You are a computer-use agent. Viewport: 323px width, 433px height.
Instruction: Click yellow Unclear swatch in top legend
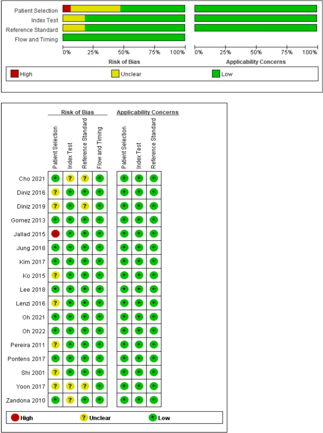(x=115, y=74)
